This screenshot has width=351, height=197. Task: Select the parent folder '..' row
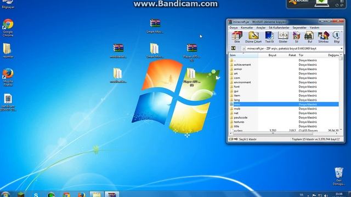284,60
